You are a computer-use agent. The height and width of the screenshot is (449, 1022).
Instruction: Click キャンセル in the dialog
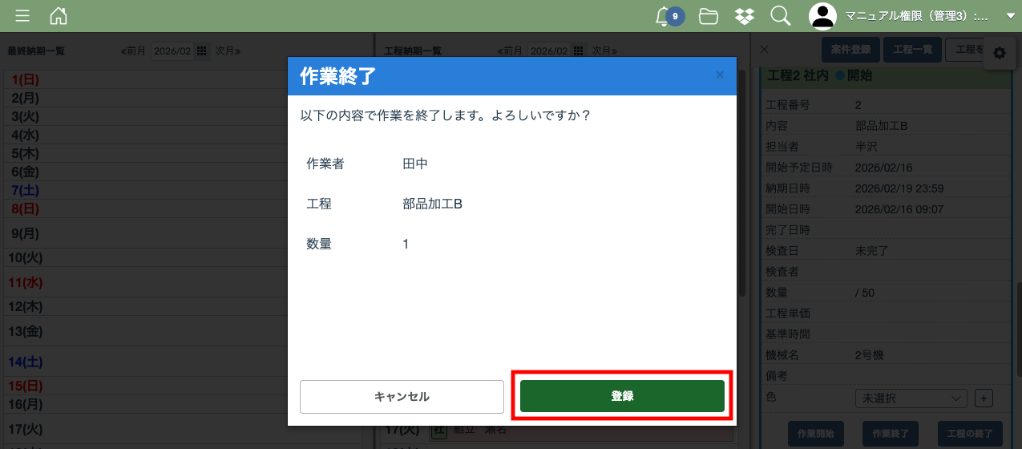402,396
